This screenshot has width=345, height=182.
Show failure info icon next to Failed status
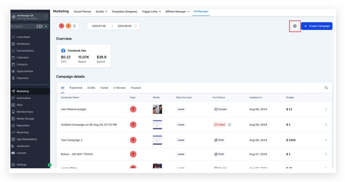[x=229, y=124]
